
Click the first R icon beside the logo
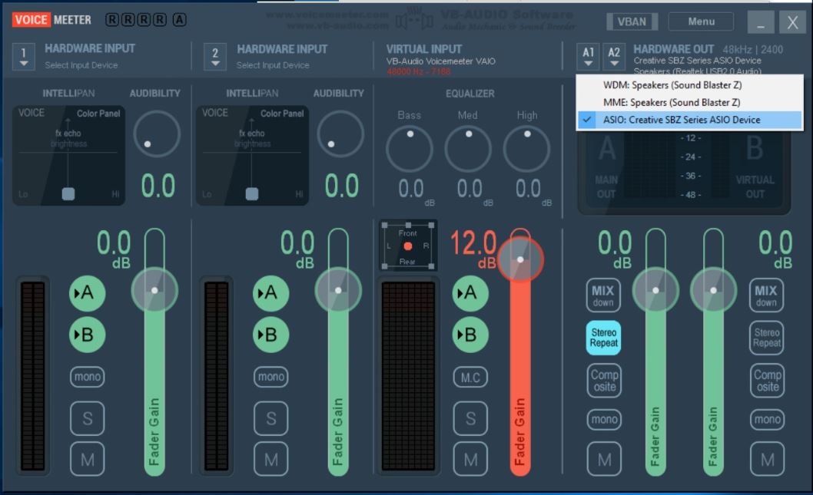pos(111,20)
